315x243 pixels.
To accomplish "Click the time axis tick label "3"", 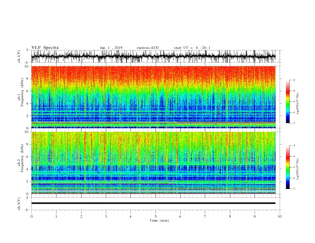I will pyautogui.click(x=106, y=216).
